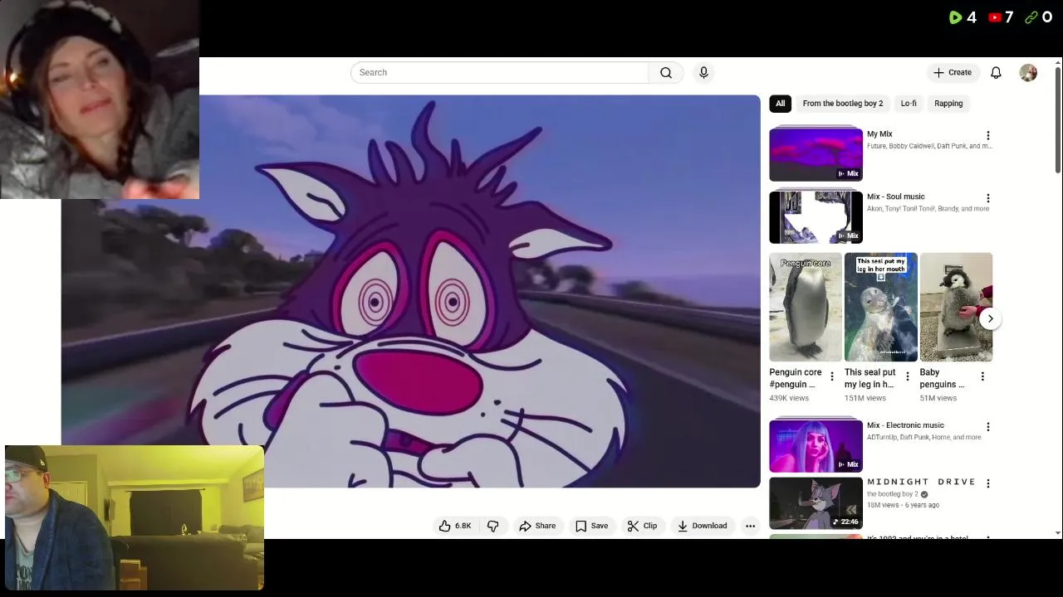Open options for Penguin core short
Screen dimensions: 1063x597
(x=831, y=376)
